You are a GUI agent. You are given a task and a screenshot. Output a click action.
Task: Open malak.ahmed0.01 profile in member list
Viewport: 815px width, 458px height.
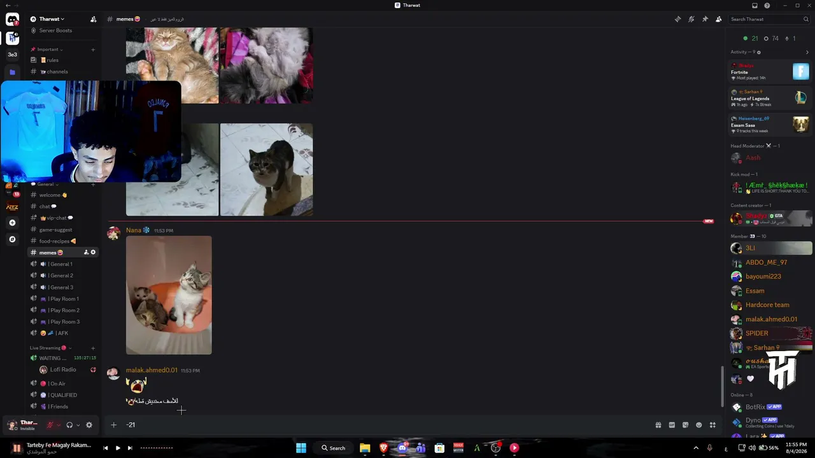(x=771, y=319)
